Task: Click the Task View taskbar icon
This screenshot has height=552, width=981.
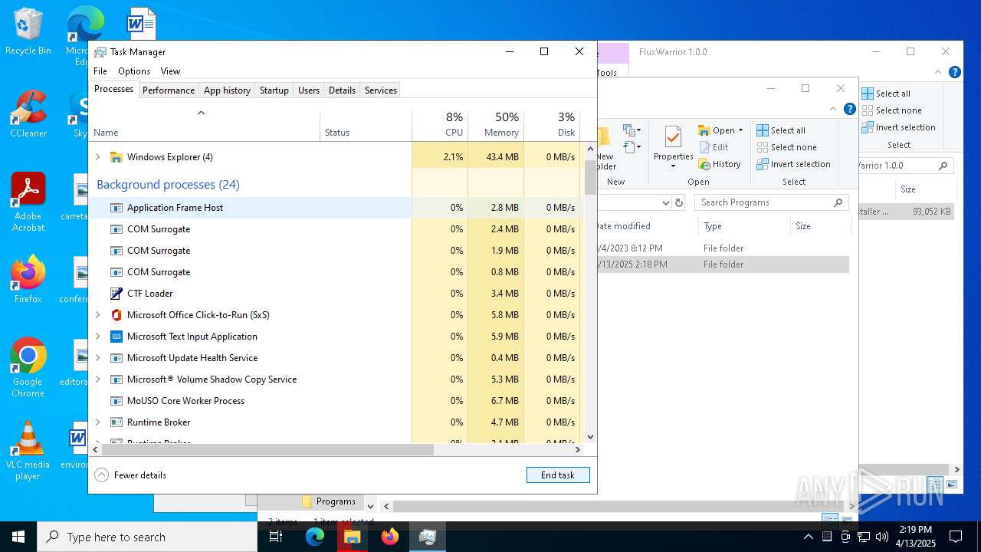Action: (x=276, y=537)
